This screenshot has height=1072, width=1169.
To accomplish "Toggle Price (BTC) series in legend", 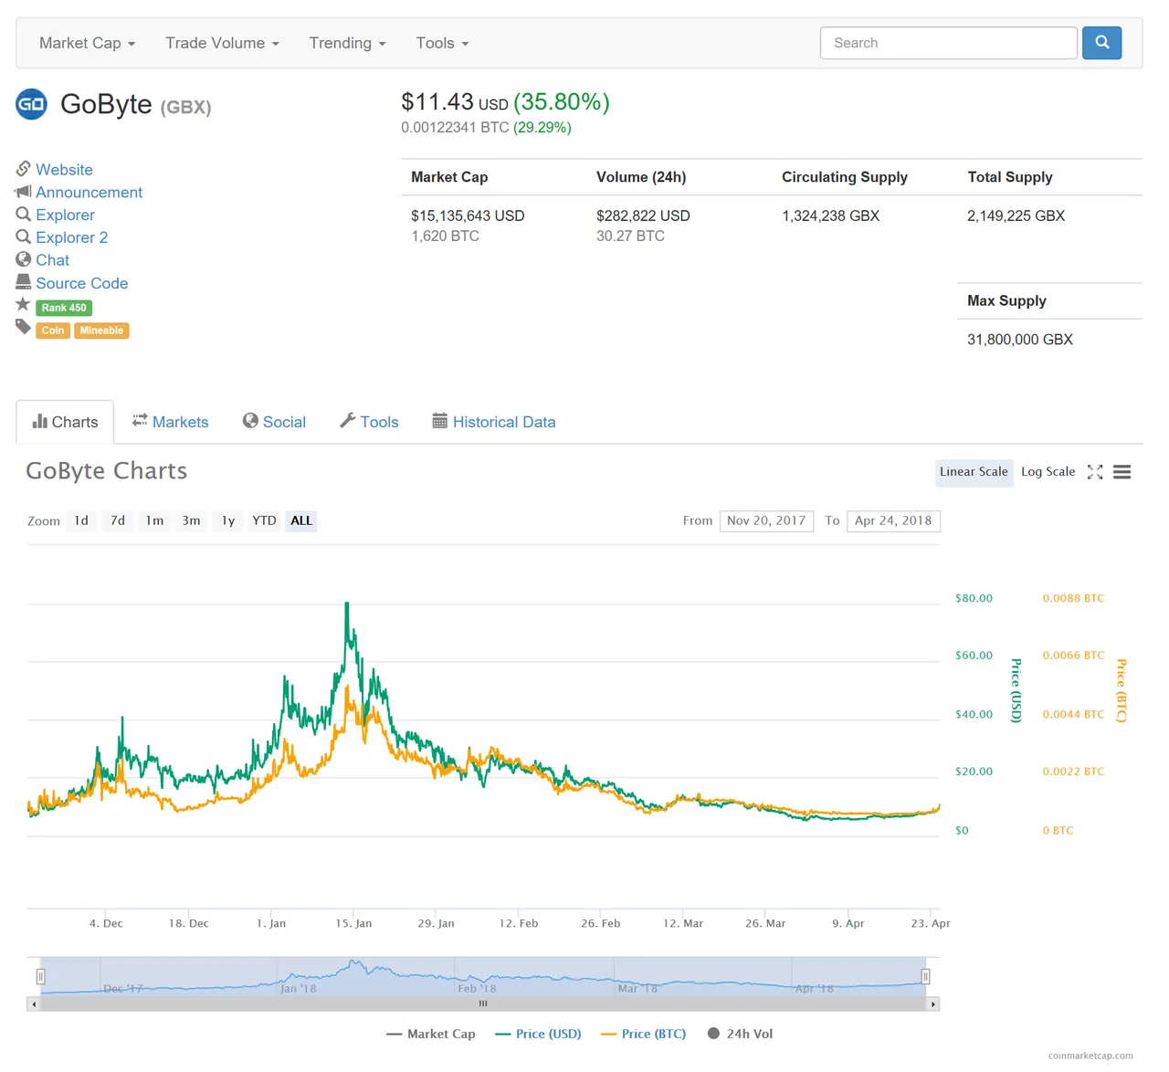I will pos(643,1034).
